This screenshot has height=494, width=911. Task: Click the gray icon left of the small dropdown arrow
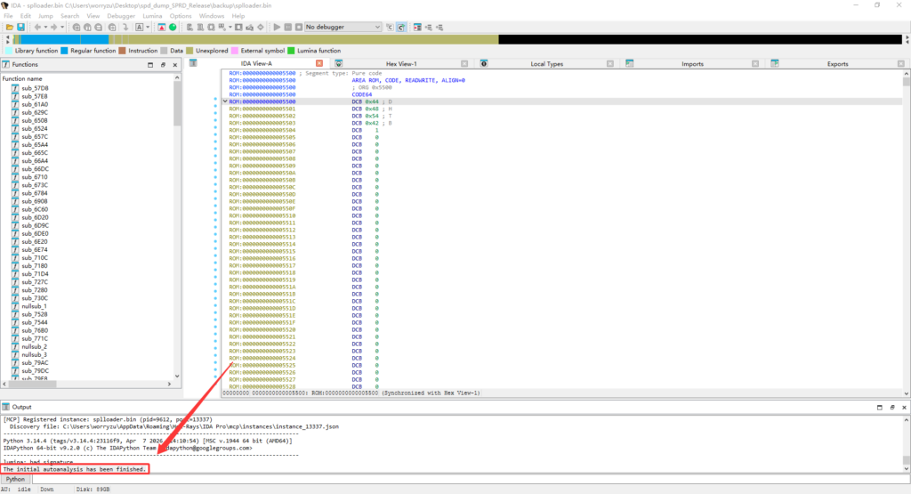click(x=222, y=28)
